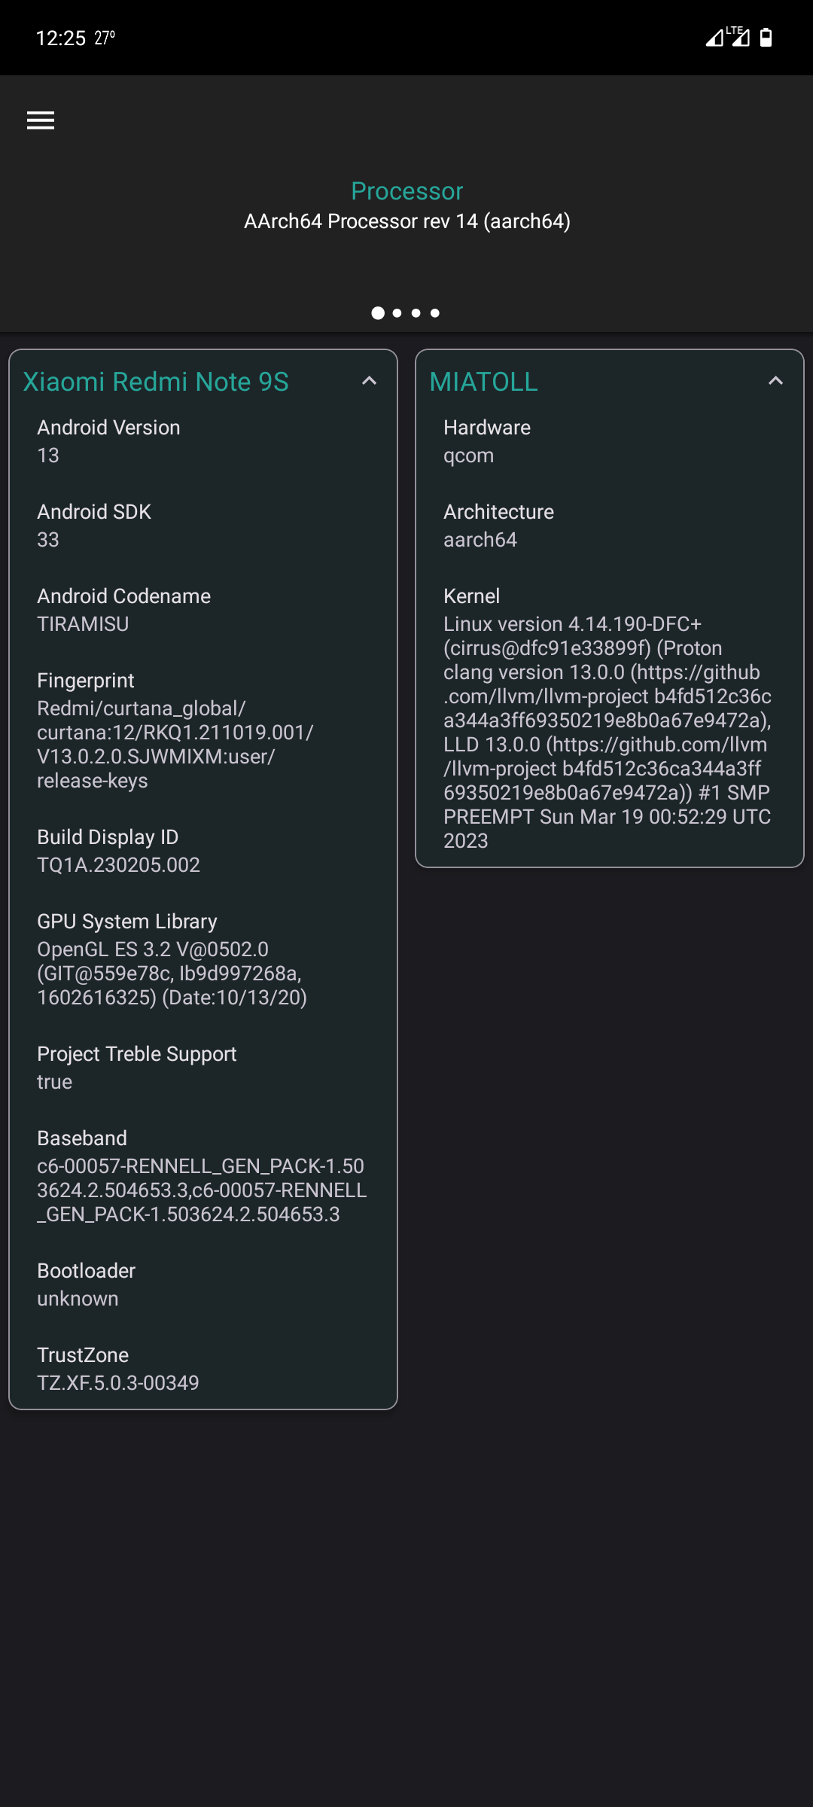
Task: Collapse the Xiaomi Redmi Note 9S card
Action: pos(369,381)
